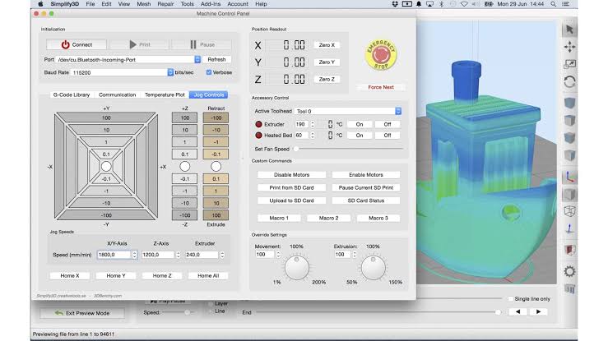Enable Single line only checkbox

tap(511, 299)
